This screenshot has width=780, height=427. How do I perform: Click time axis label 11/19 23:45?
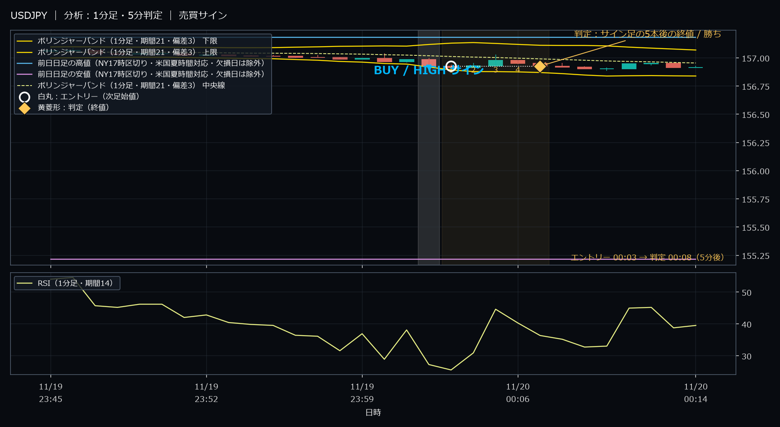pyautogui.click(x=51, y=393)
